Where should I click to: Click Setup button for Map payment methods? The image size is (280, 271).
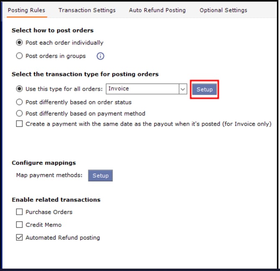100,176
